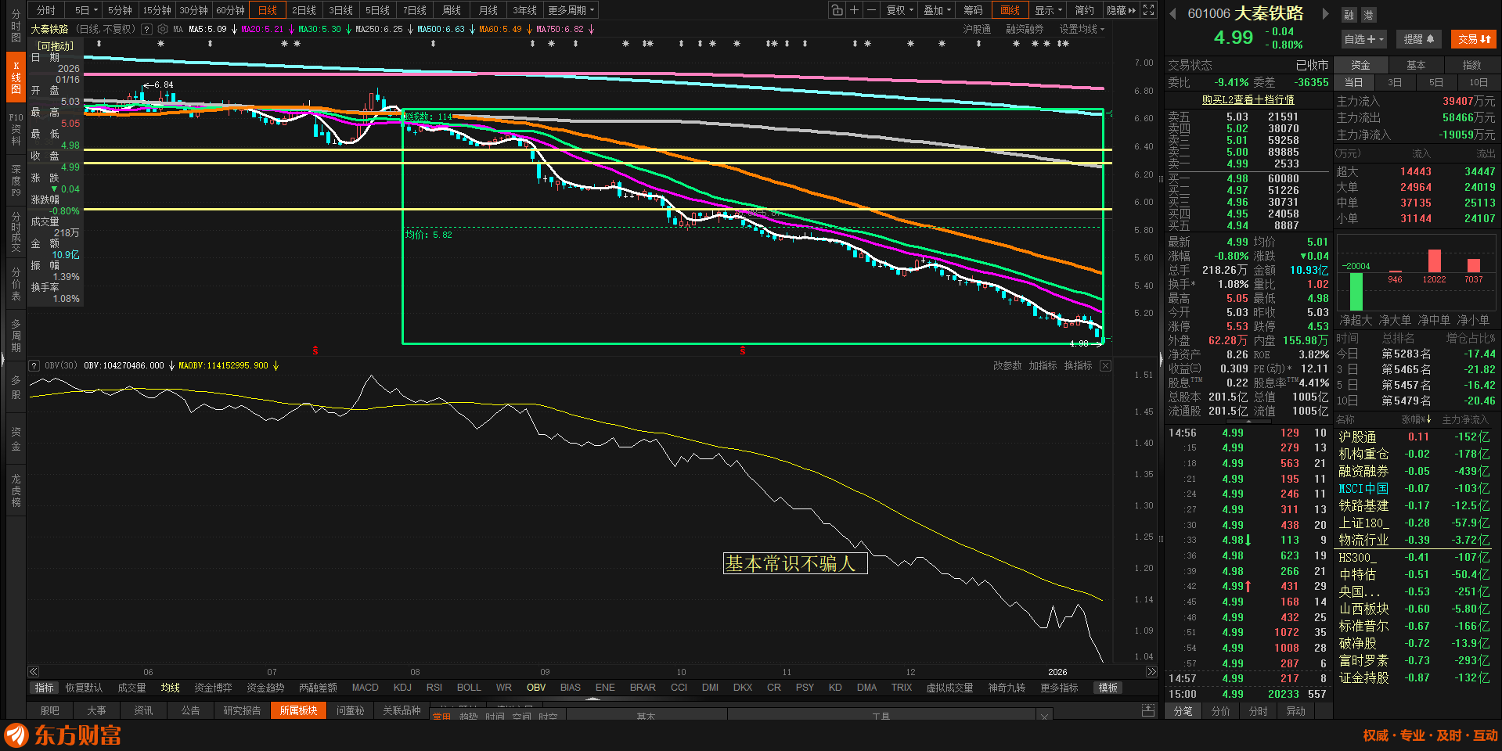The width and height of the screenshot is (1502, 751).
Task: Expand the 5日 period dropdown
Action: click(x=86, y=10)
